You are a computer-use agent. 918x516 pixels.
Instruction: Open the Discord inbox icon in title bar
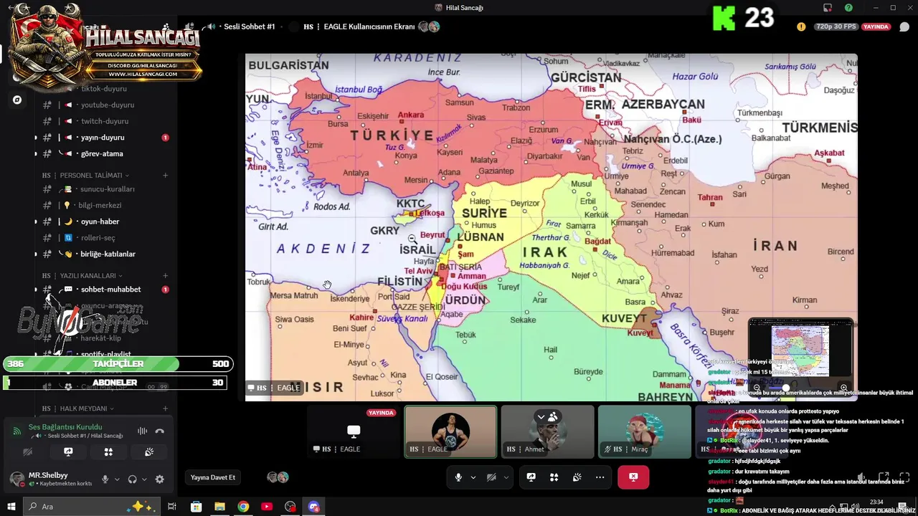coord(828,8)
